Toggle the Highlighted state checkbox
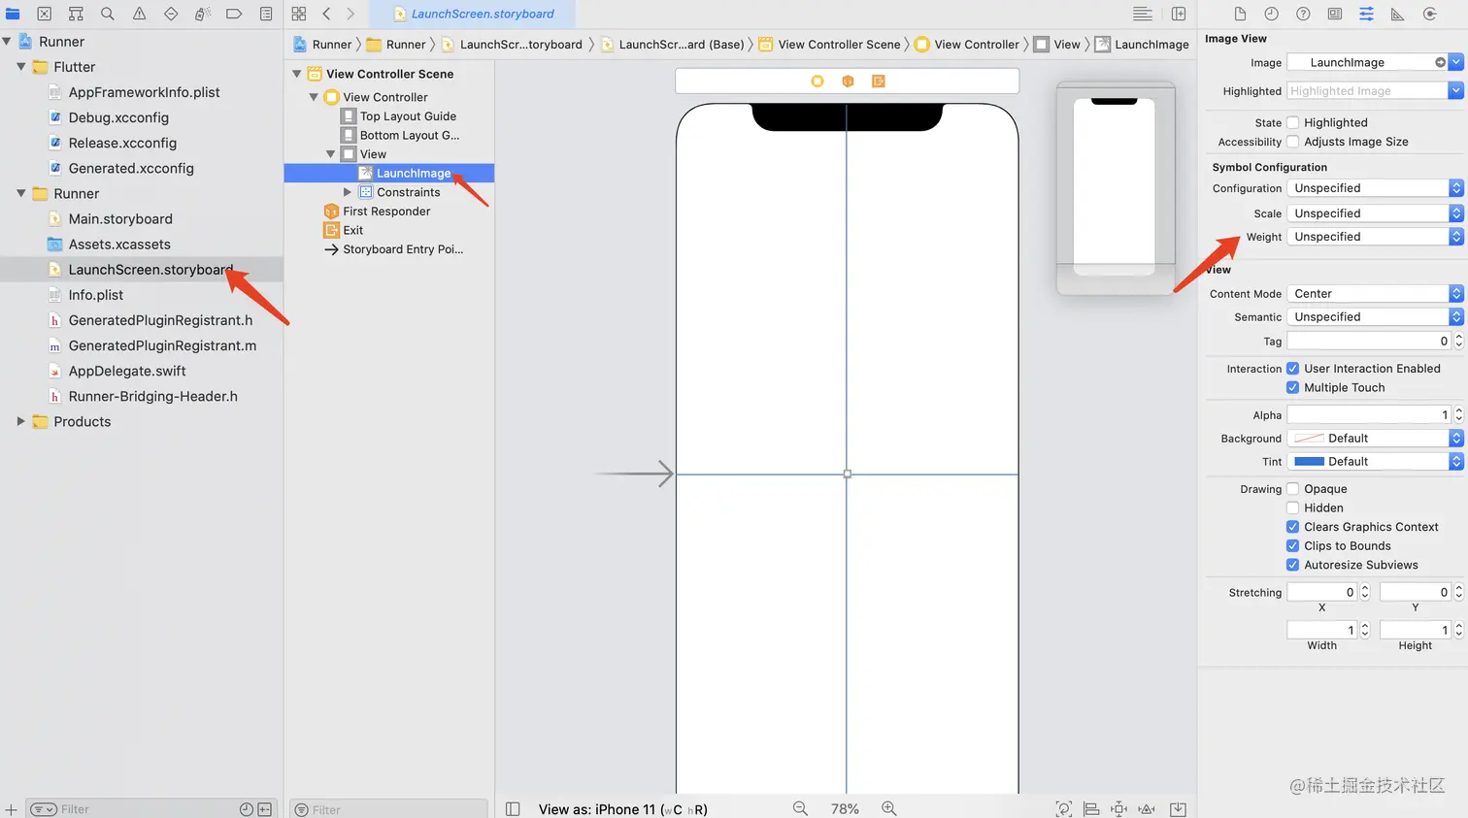 [1292, 122]
